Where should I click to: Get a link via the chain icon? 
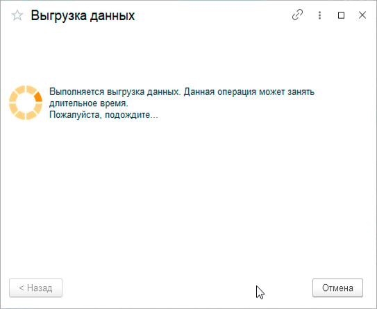pyautogui.click(x=297, y=15)
